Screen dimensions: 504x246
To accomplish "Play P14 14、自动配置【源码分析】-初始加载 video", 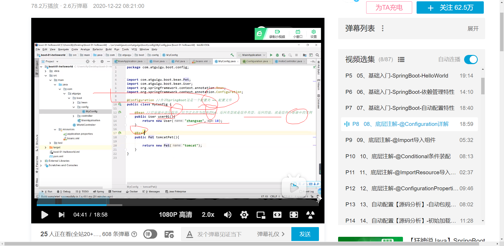I will pyautogui.click(x=409, y=221).
